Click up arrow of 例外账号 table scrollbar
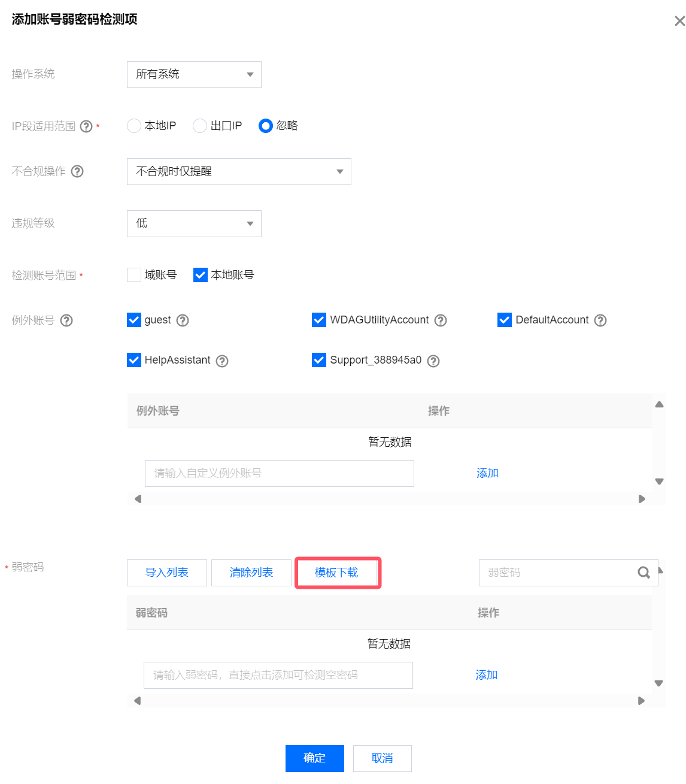 tap(659, 404)
